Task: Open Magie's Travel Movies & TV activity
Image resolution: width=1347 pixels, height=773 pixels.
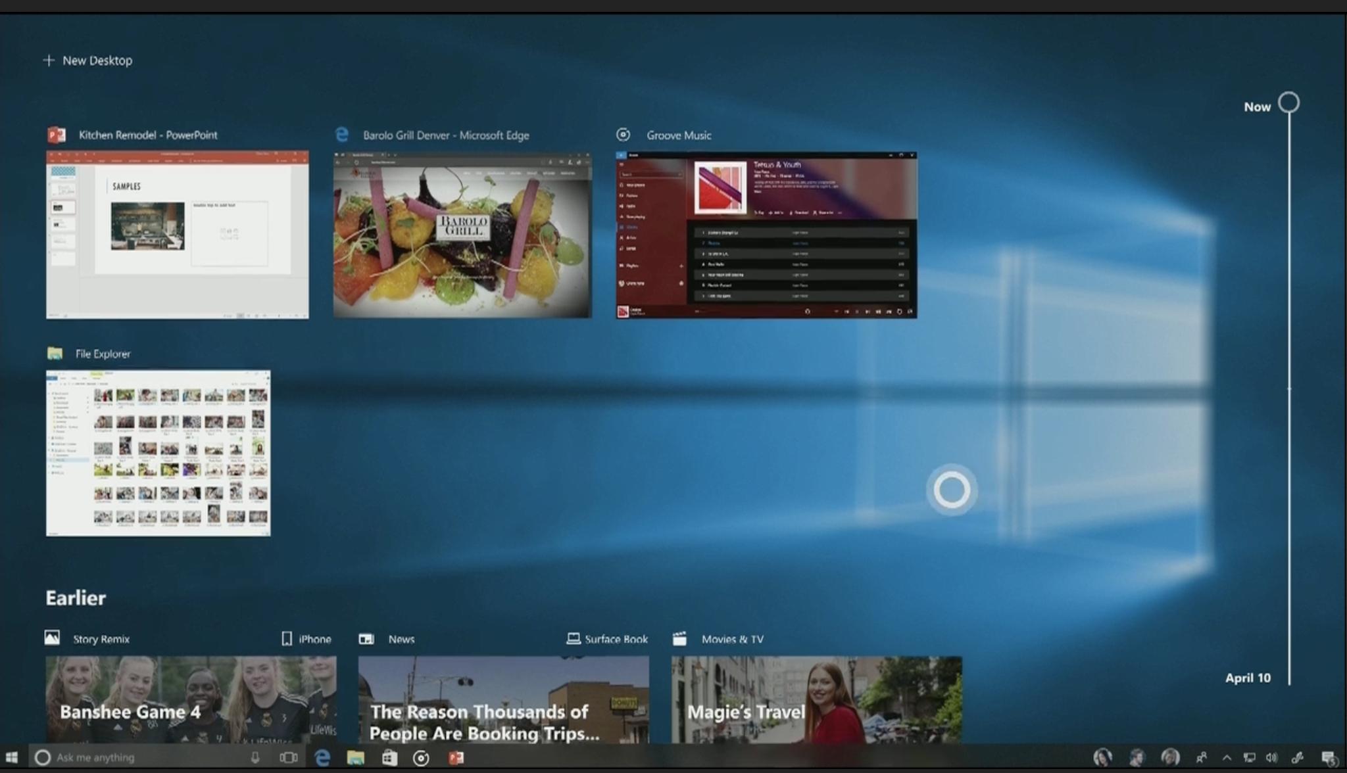Action: pos(816,699)
